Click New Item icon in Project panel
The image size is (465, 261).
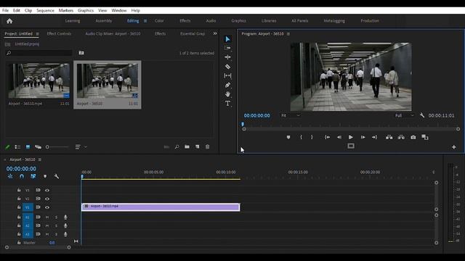click(x=197, y=146)
